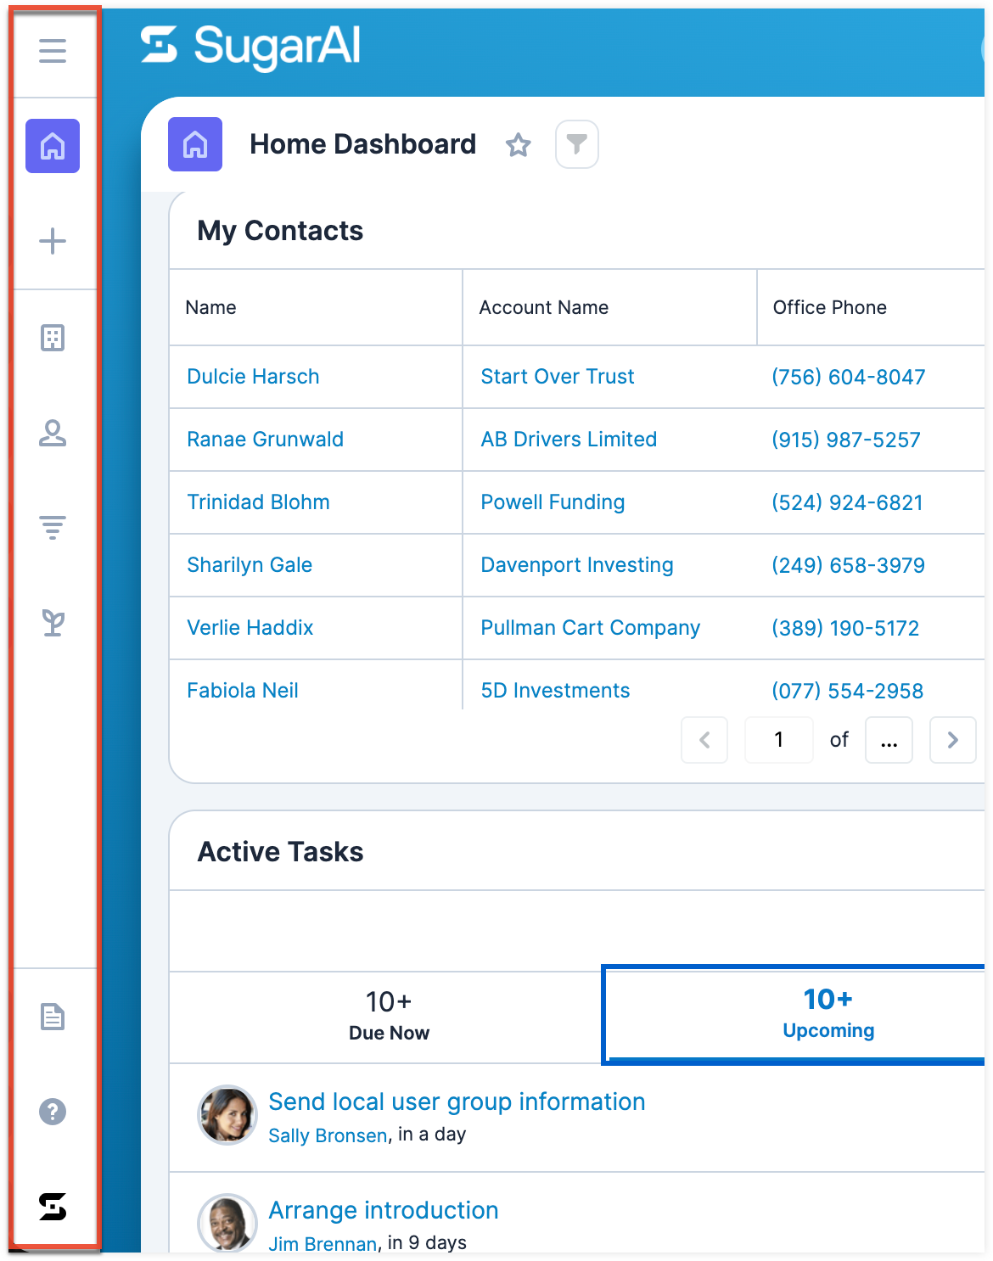Click the My Contacts dashlet title
This screenshot has height=1261, width=993.
[280, 231]
